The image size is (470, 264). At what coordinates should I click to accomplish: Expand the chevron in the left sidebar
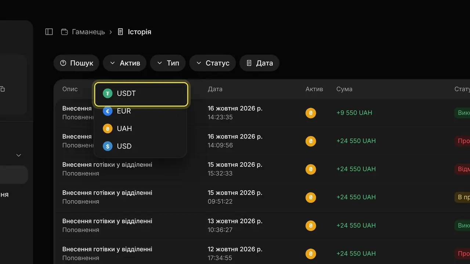click(19, 155)
